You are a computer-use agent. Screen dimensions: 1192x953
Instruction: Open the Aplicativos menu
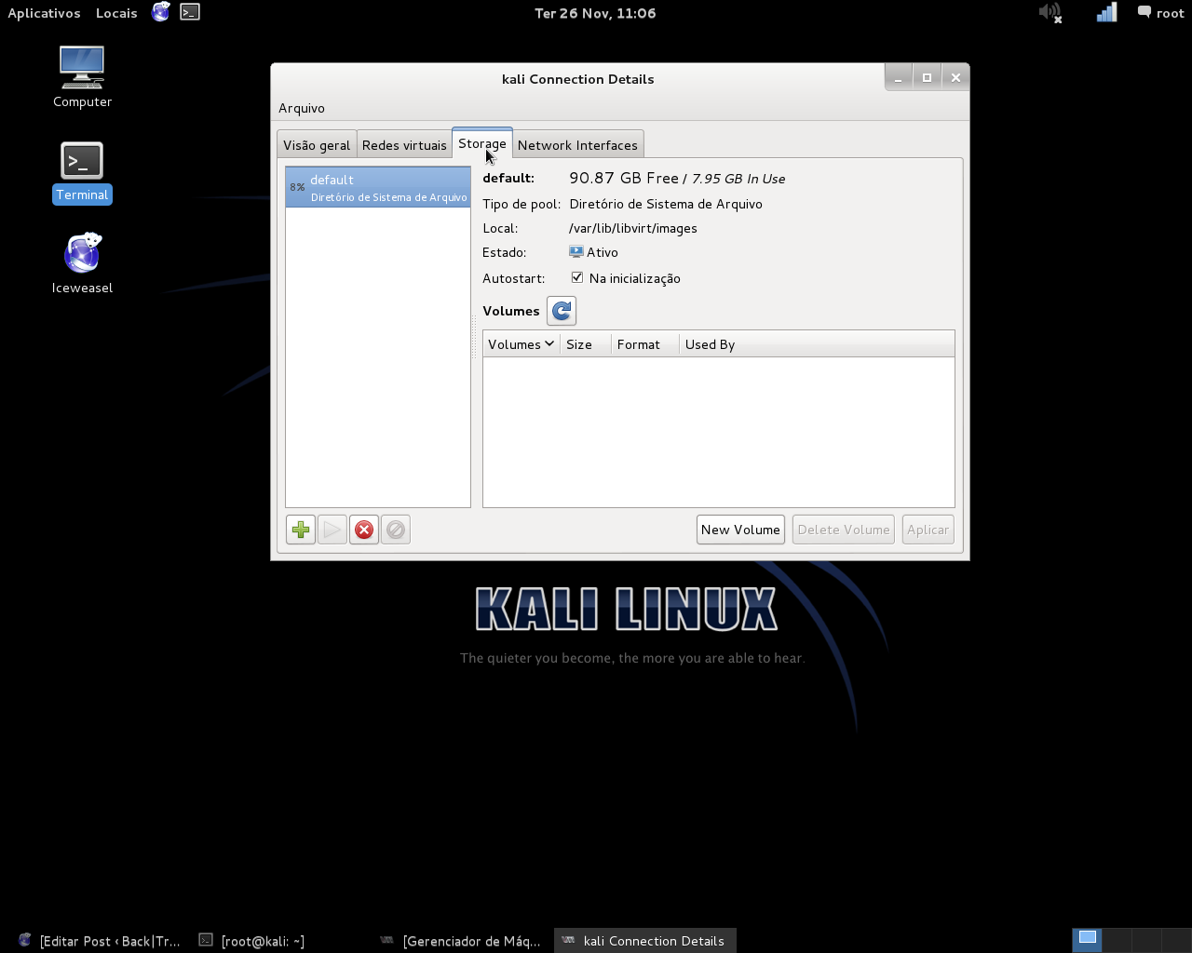pos(44,13)
